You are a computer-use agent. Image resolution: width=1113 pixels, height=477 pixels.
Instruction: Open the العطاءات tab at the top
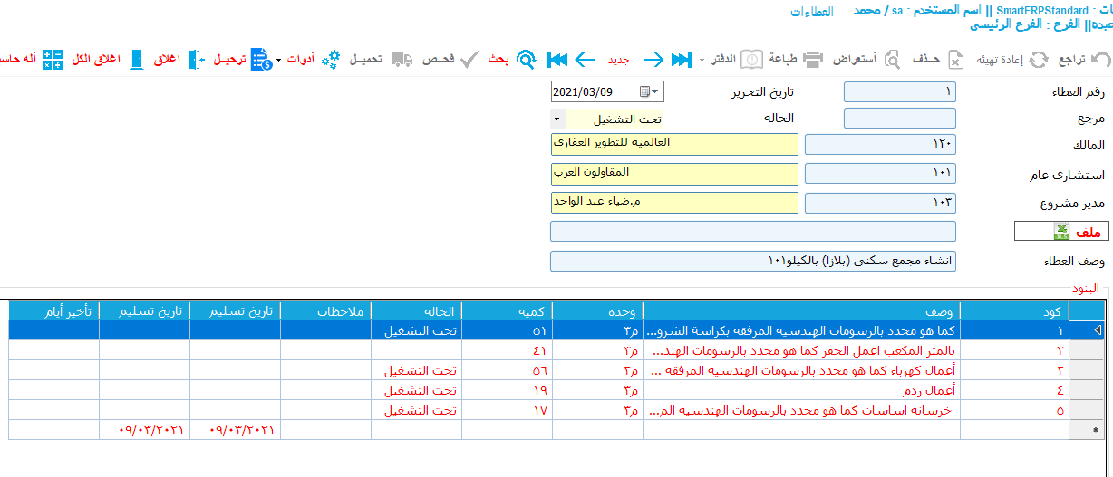pos(812,13)
